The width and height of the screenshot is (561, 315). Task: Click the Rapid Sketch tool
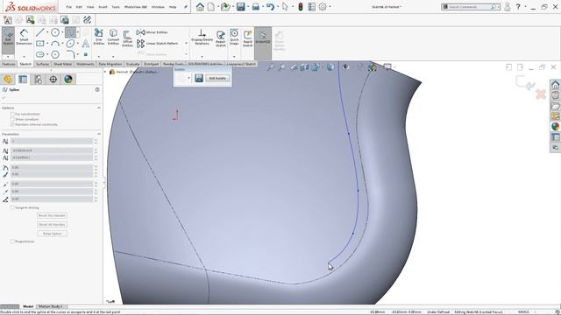click(247, 38)
